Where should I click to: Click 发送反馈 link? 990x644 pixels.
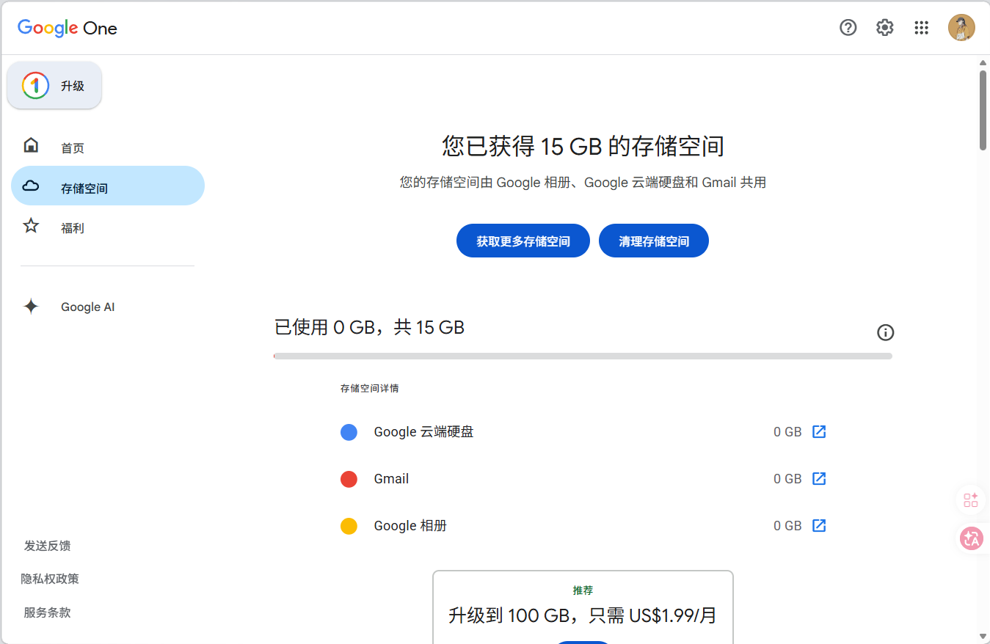click(48, 546)
